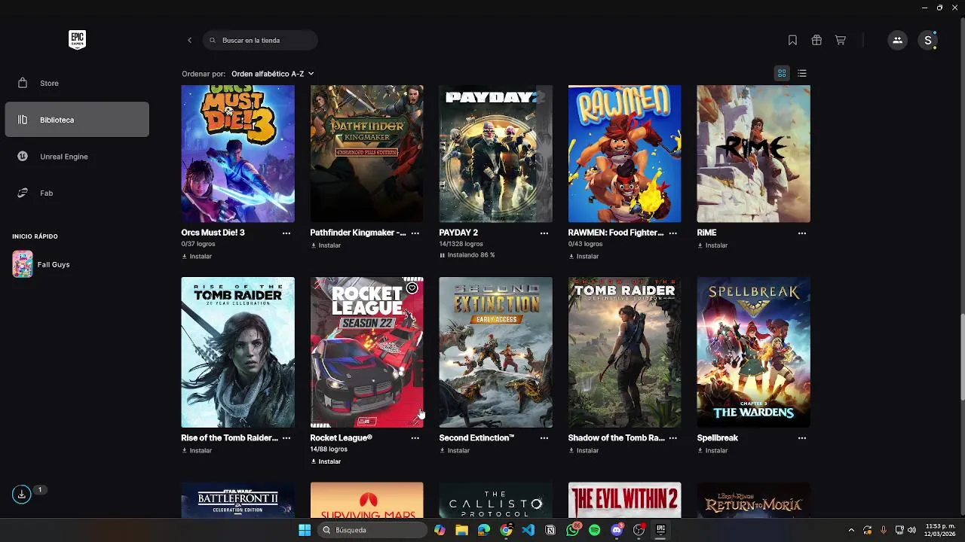Image resolution: width=965 pixels, height=542 pixels.
Task: Install Orcs Must Die! 3
Action: click(x=197, y=256)
